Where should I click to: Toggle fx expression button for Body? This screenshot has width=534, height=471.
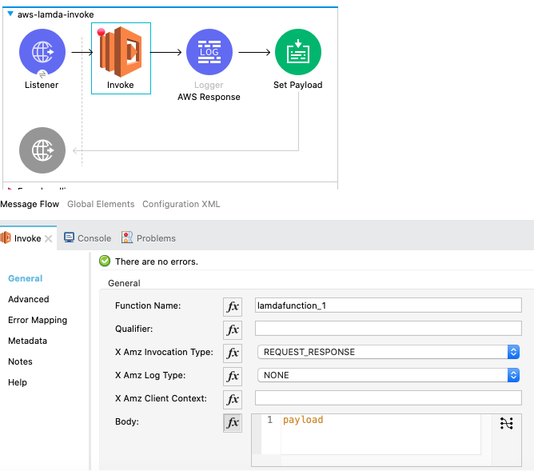[x=232, y=423]
